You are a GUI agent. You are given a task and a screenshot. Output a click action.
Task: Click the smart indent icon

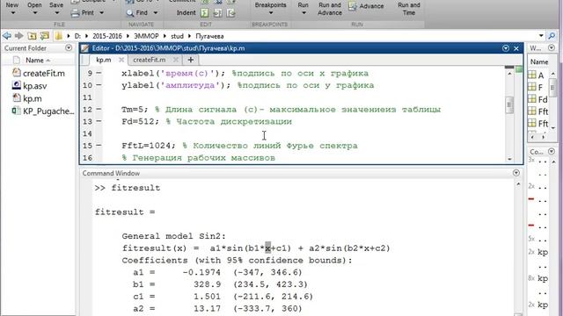coord(204,13)
